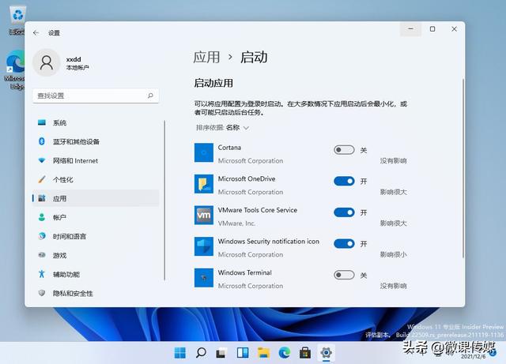Open Task View on the taskbar
The image size is (506, 364).
221,353
